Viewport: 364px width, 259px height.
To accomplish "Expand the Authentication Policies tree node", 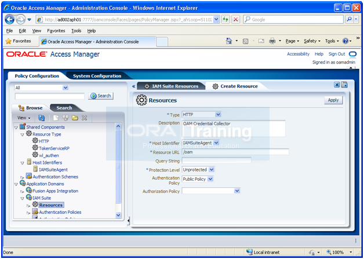I will (x=28, y=213).
